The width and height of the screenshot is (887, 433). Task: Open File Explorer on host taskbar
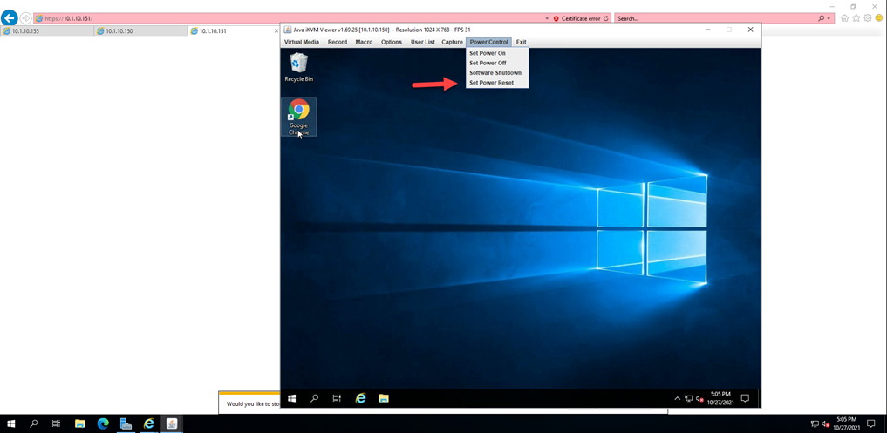tap(79, 423)
